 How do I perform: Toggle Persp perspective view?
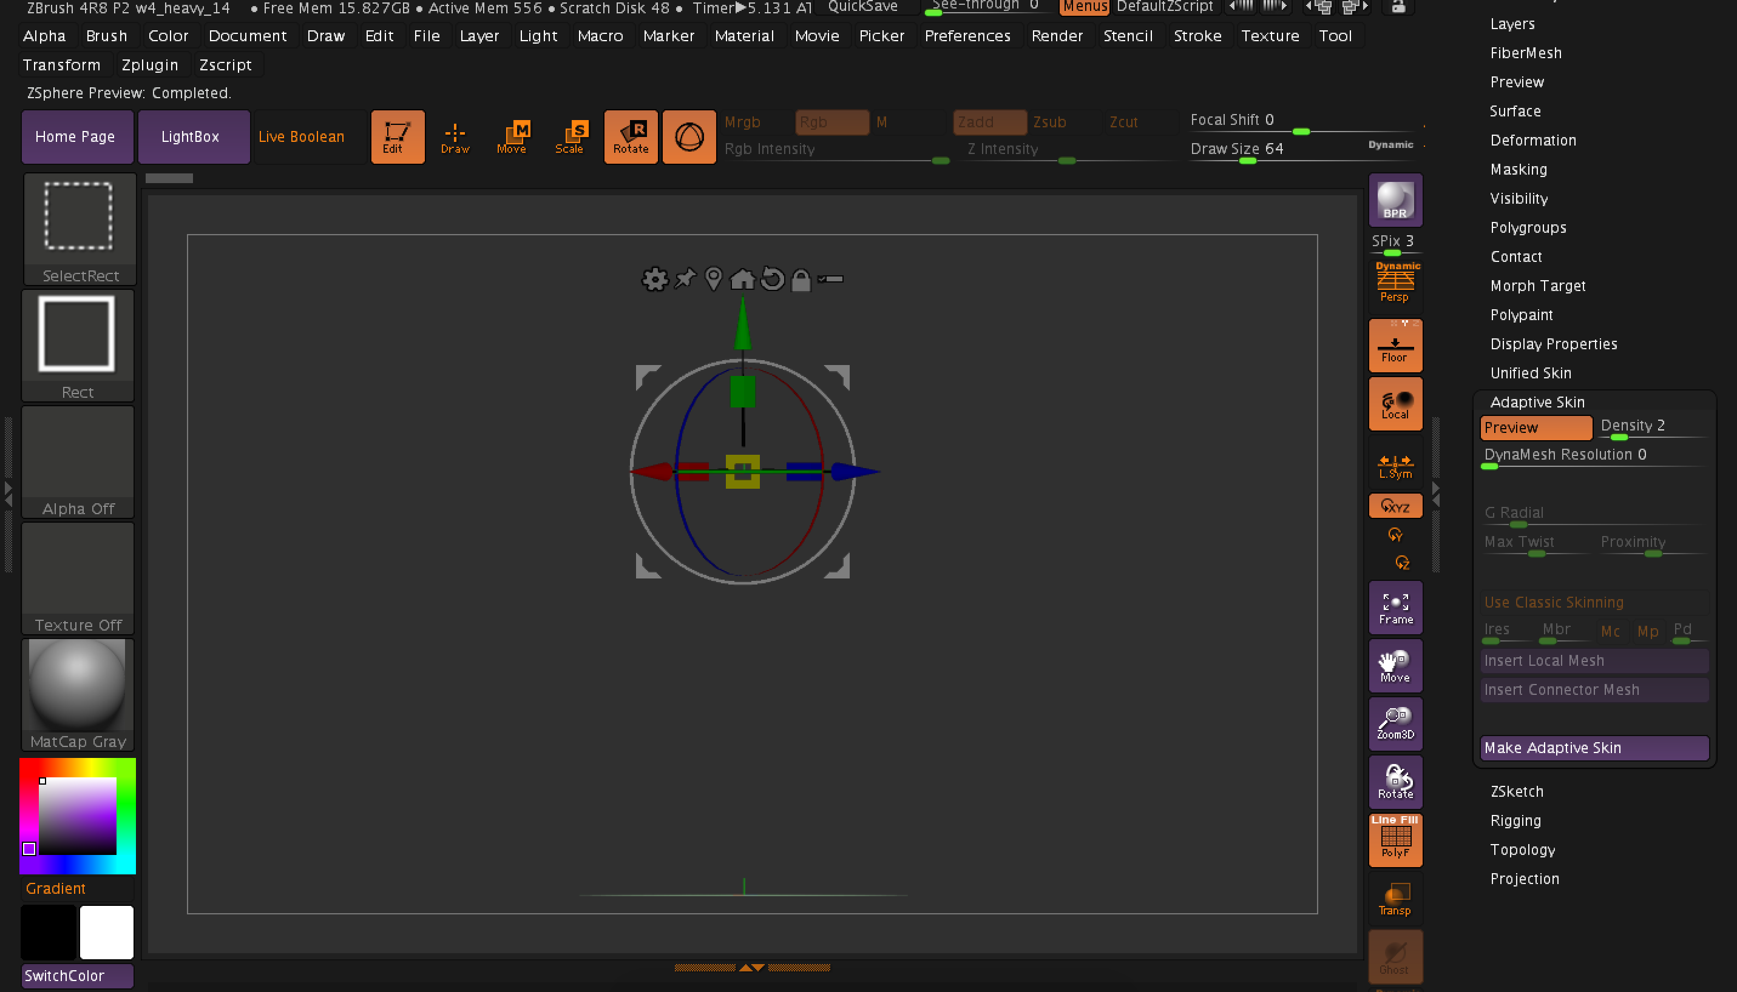pos(1395,281)
